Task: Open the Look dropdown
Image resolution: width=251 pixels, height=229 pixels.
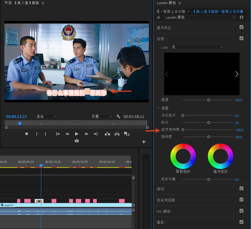Action: coord(197,47)
